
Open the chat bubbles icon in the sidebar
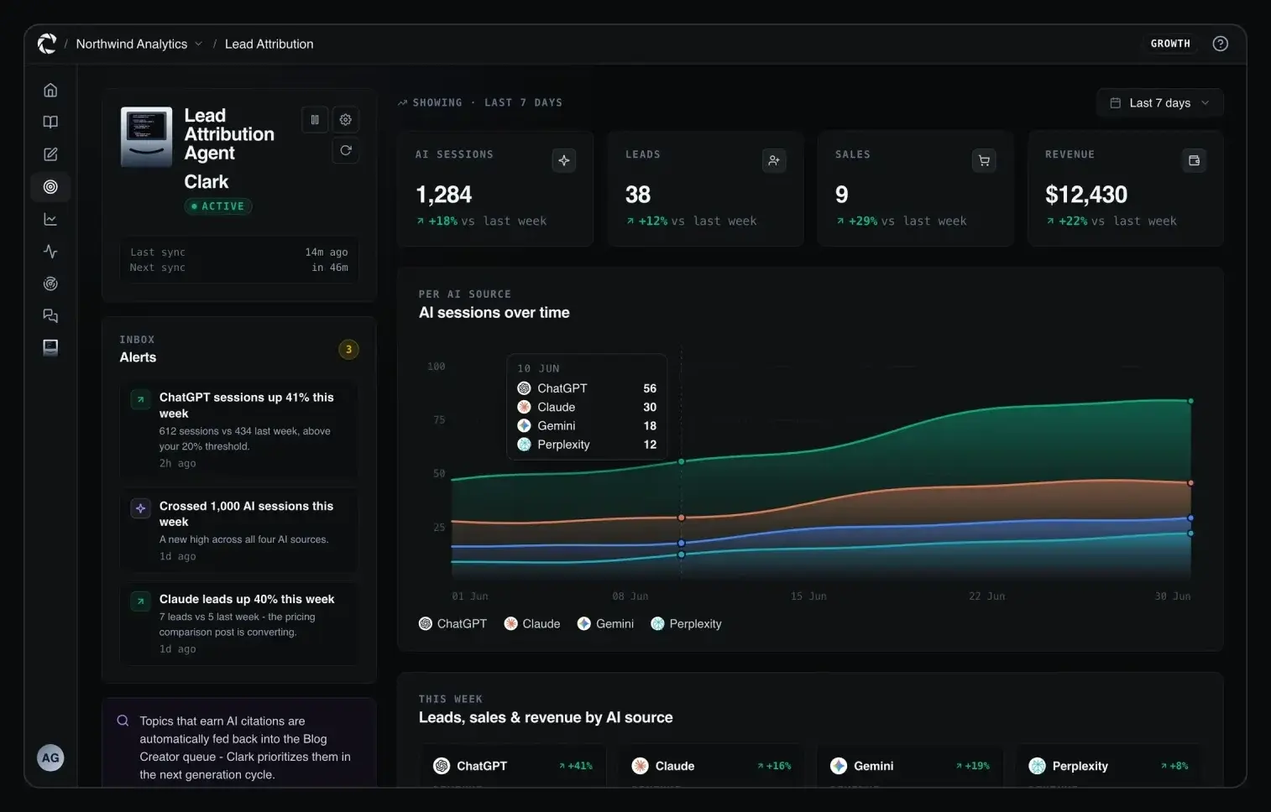coord(50,315)
